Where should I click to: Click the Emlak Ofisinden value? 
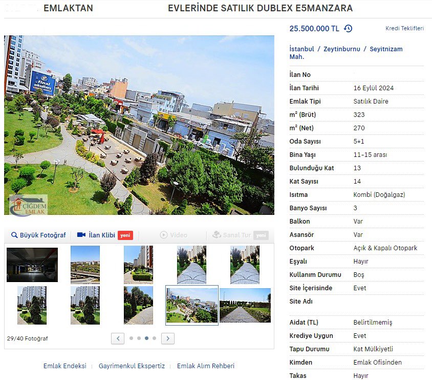(377, 363)
